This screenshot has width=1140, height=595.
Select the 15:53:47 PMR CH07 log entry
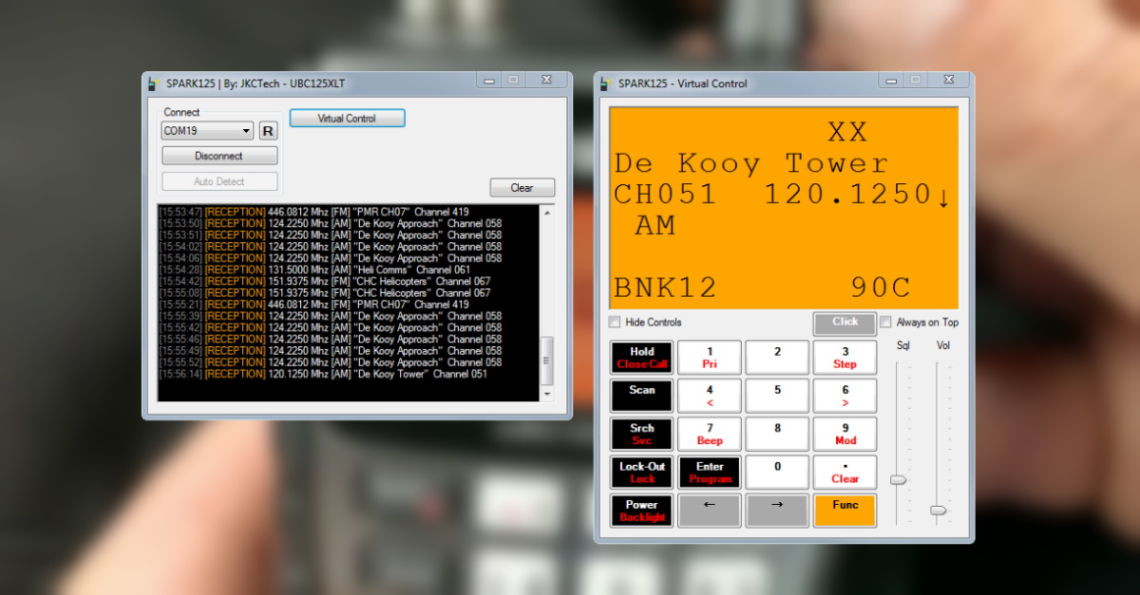(x=314, y=212)
